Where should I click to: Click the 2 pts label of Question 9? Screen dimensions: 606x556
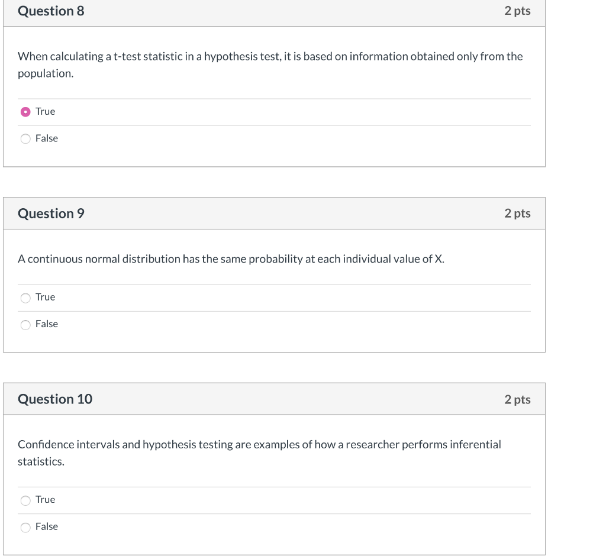click(x=517, y=214)
